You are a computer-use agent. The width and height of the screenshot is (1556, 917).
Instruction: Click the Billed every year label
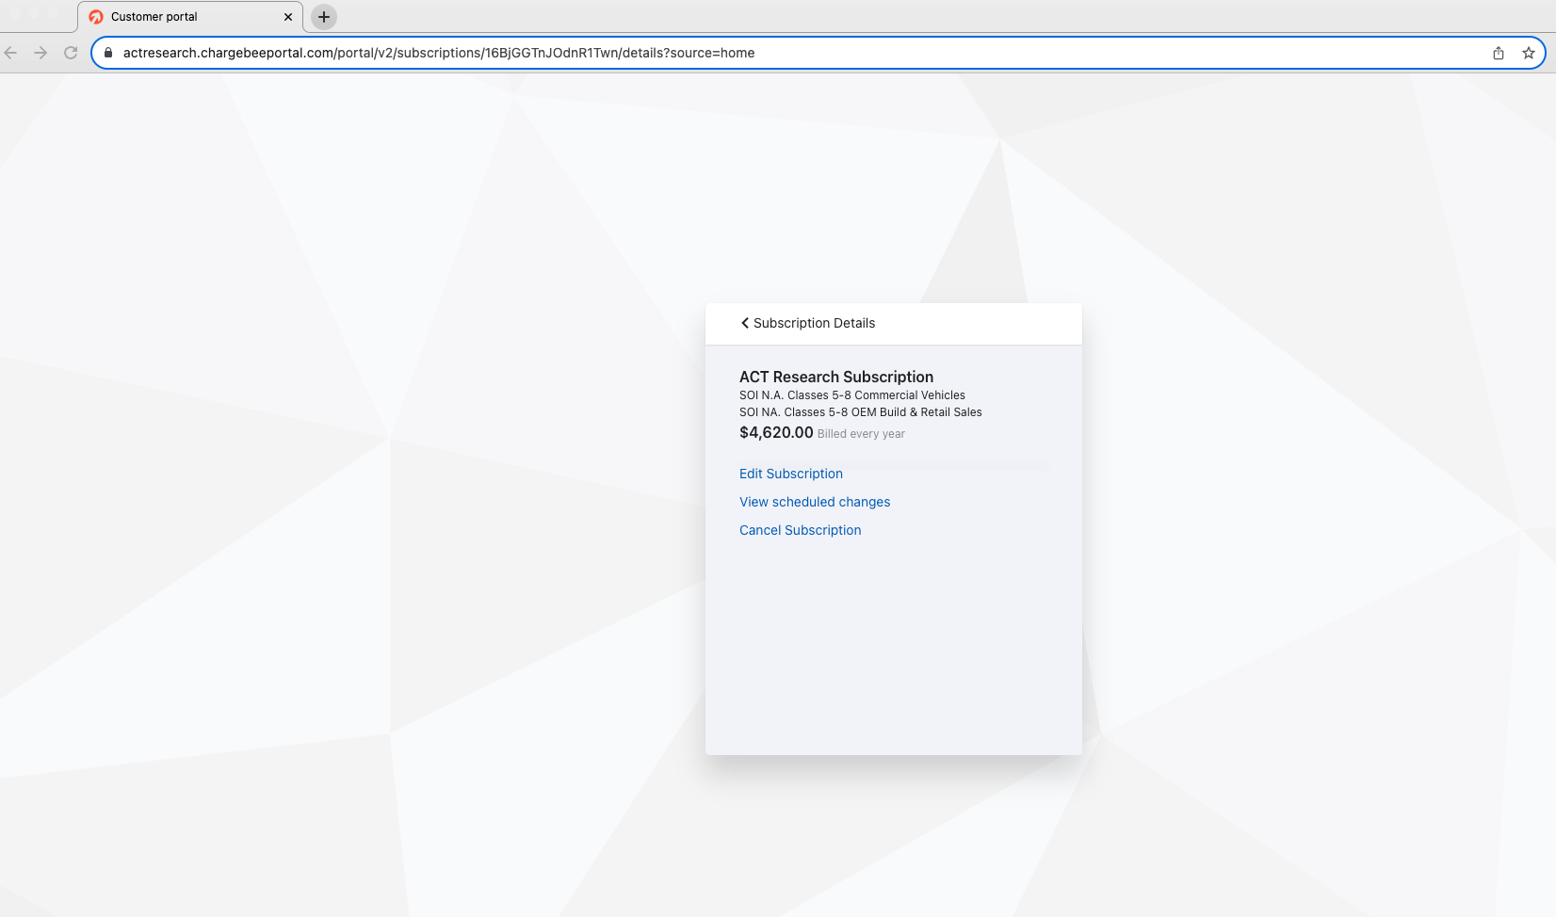click(x=861, y=434)
